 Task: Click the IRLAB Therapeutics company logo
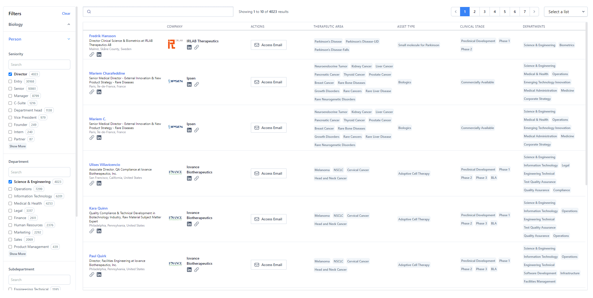tap(175, 44)
